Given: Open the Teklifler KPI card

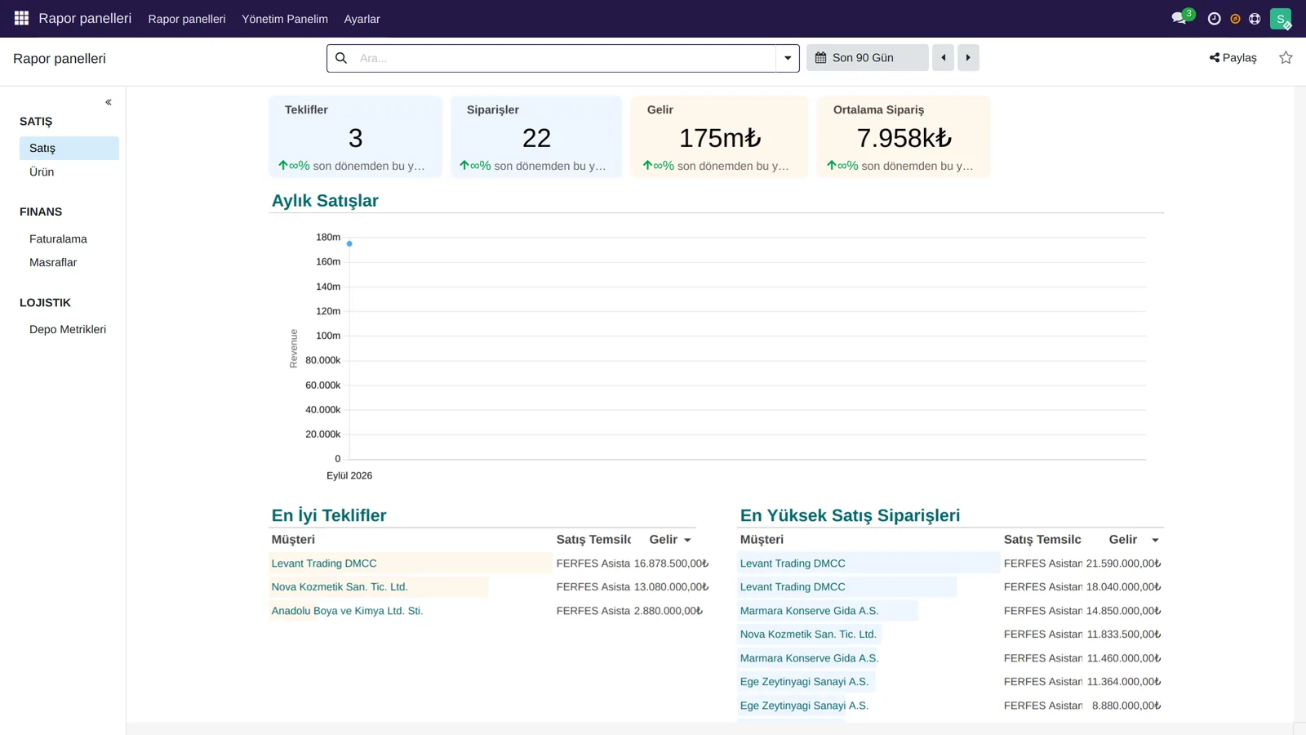Looking at the screenshot, I should click(355, 136).
